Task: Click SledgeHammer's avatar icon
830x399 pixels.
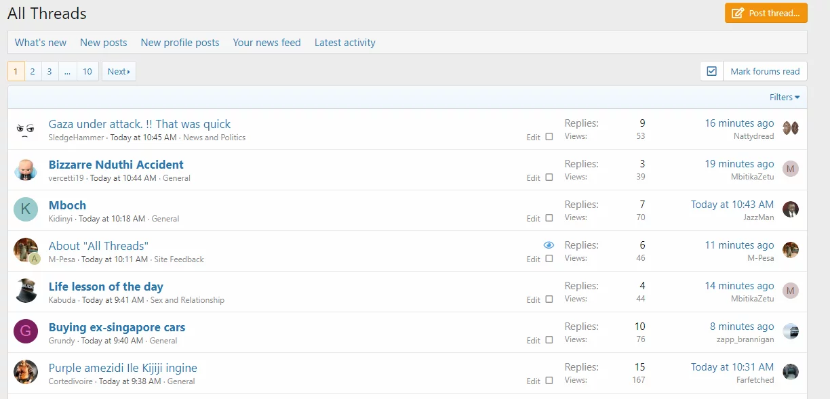Action: click(26, 129)
